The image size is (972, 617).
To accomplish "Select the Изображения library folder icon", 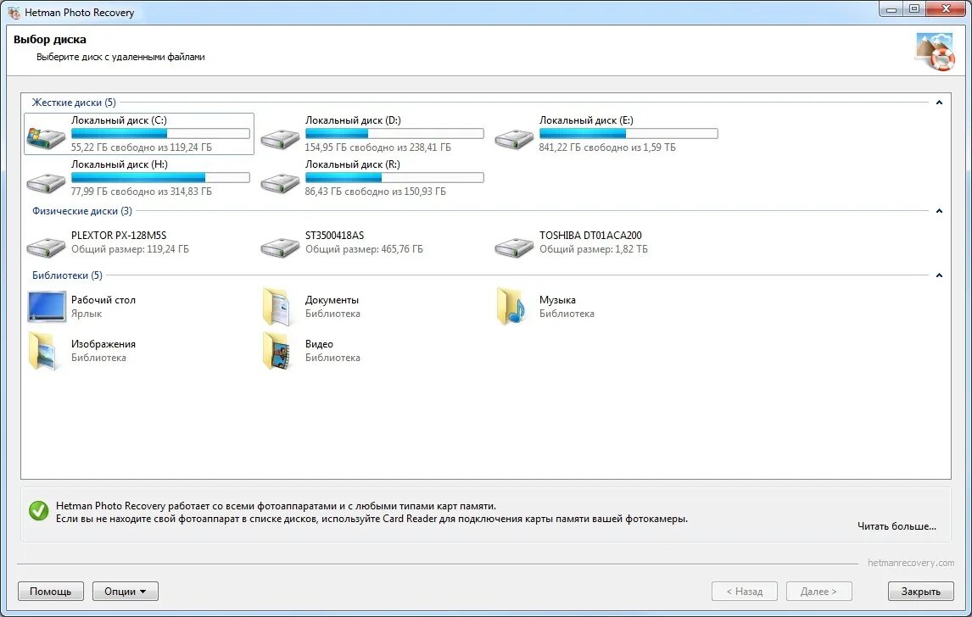I will pos(43,351).
